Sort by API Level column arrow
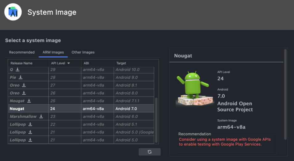This screenshot has width=294, height=161. [68, 63]
